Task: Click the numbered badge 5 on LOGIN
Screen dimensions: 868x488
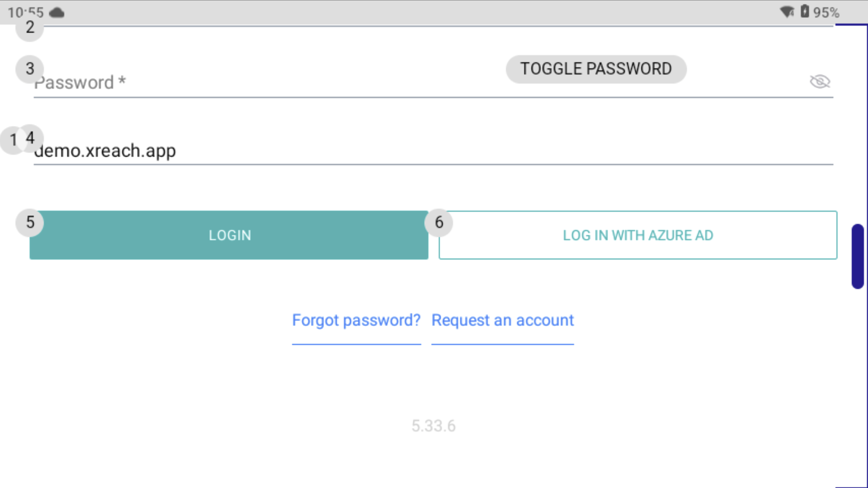Action: click(x=30, y=222)
